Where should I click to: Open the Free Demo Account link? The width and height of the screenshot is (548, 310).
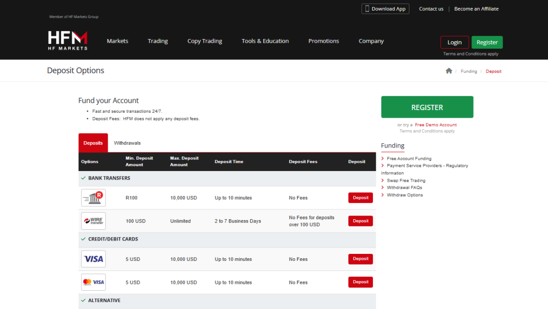(x=436, y=125)
